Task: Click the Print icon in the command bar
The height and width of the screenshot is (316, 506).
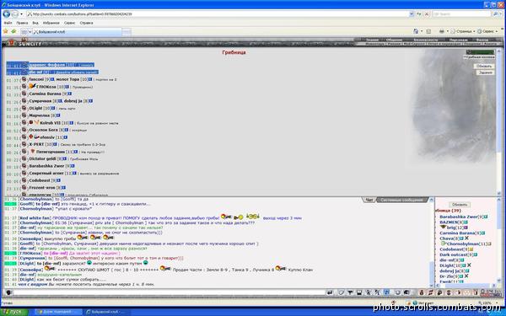Action: pyautogui.click(x=441, y=31)
